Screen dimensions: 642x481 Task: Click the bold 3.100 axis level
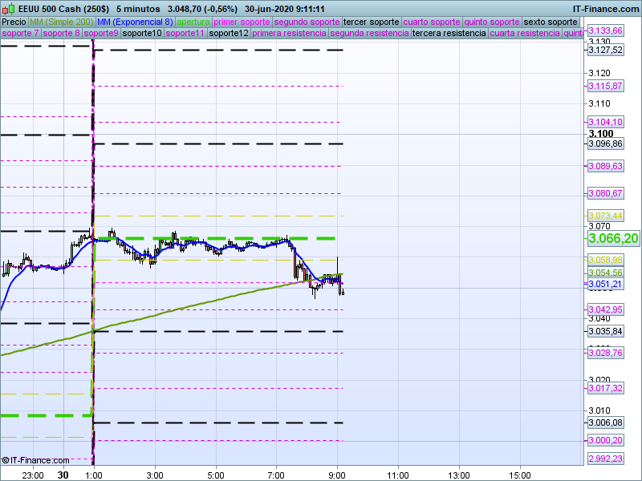click(x=601, y=134)
